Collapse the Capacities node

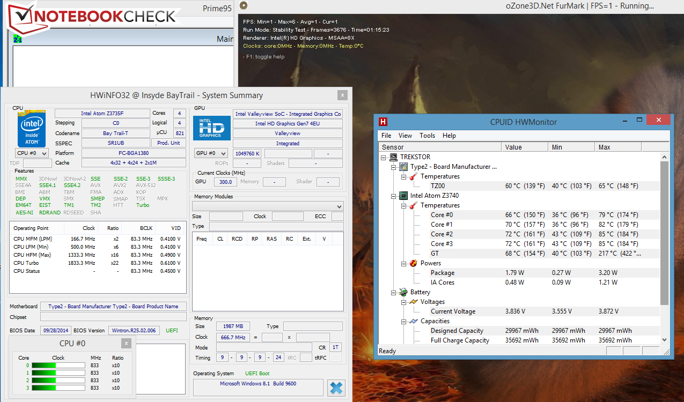403,322
